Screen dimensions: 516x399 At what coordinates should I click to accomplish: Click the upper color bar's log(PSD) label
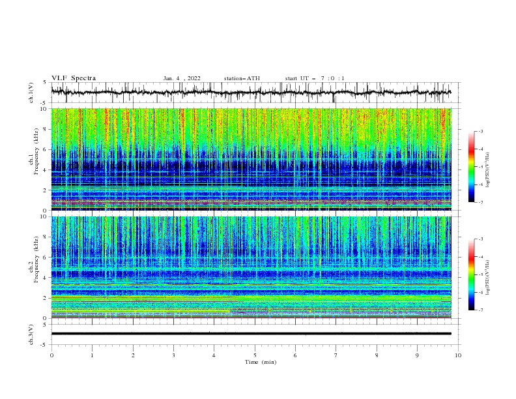488,170
